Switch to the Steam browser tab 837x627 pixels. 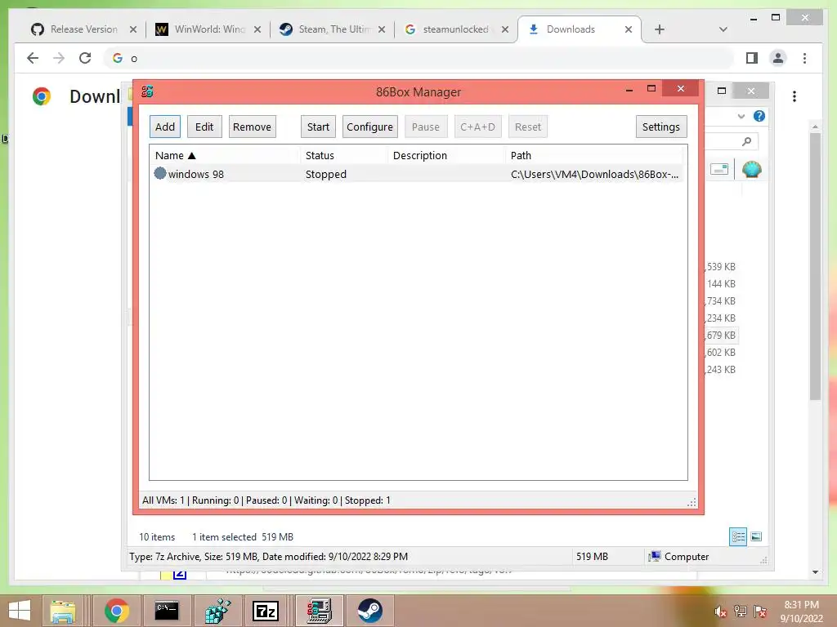click(333, 29)
